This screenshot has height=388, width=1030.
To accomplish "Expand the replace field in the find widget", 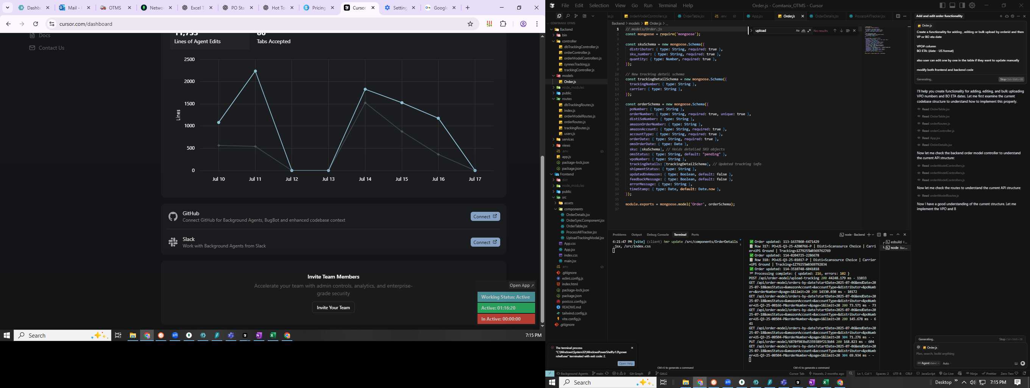I will pos(751,30).
